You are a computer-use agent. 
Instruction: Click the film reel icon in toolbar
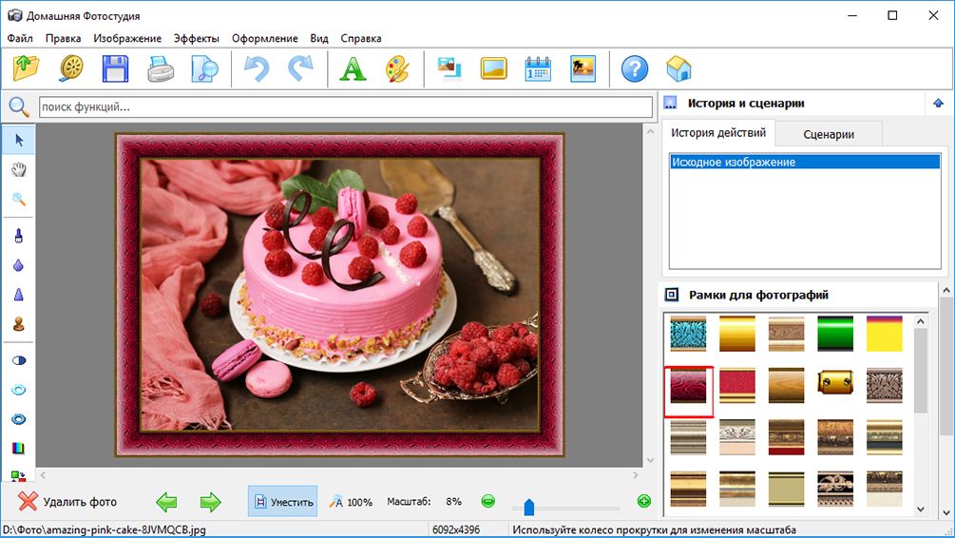[71, 68]
